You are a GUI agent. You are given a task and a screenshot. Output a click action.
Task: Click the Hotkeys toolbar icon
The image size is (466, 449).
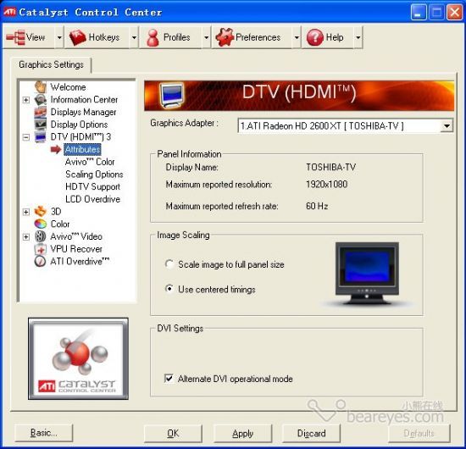[x=78, y=37]
